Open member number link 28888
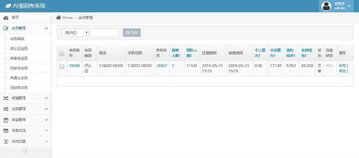Screen dimensions: 359x158 coord(74,65)
